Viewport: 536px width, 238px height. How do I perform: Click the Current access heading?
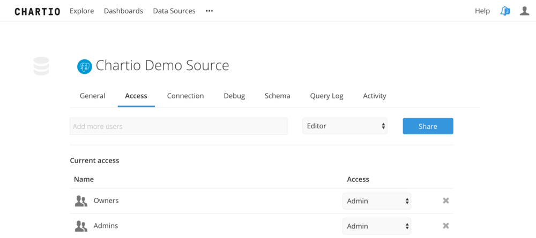click(x=94, y=160)
